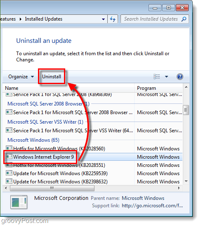Click the horizontal scrollbar thumb

52,188
